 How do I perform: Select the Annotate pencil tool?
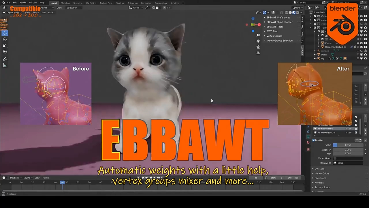(x=5, y=59)
